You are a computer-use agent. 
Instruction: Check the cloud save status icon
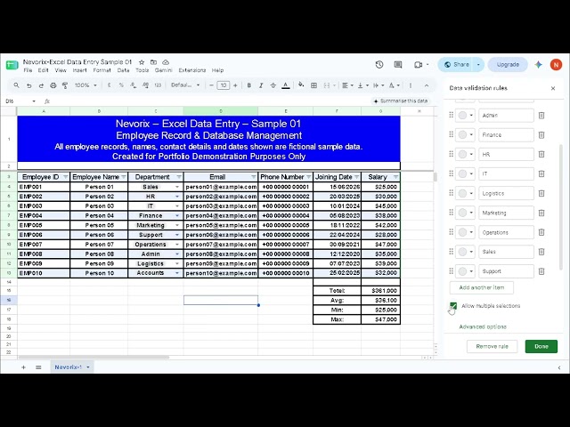tap(166, 62)
